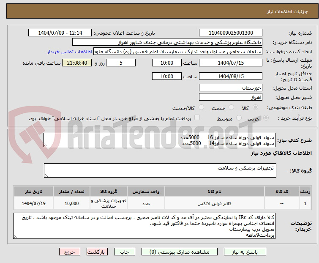319x263 pixels.
Task: Click the نام کالا column header
Action: tap(215, 192)
